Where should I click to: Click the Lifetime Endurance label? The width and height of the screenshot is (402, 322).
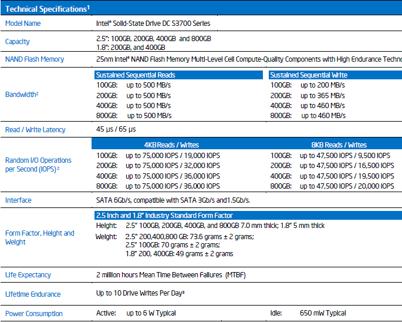(33, 294)
